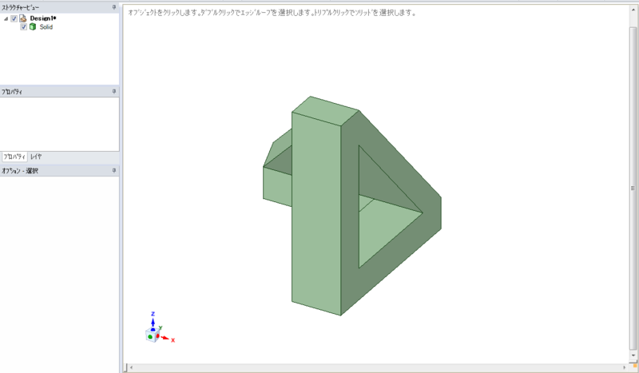The image size is (639, 373).
Task: Switch to the プロパティ tab
Action: [x=14, y=157]
